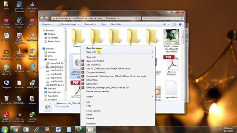Open the Internet Download Manager desktop icon

pyautogui.click(x=32, y=117)
